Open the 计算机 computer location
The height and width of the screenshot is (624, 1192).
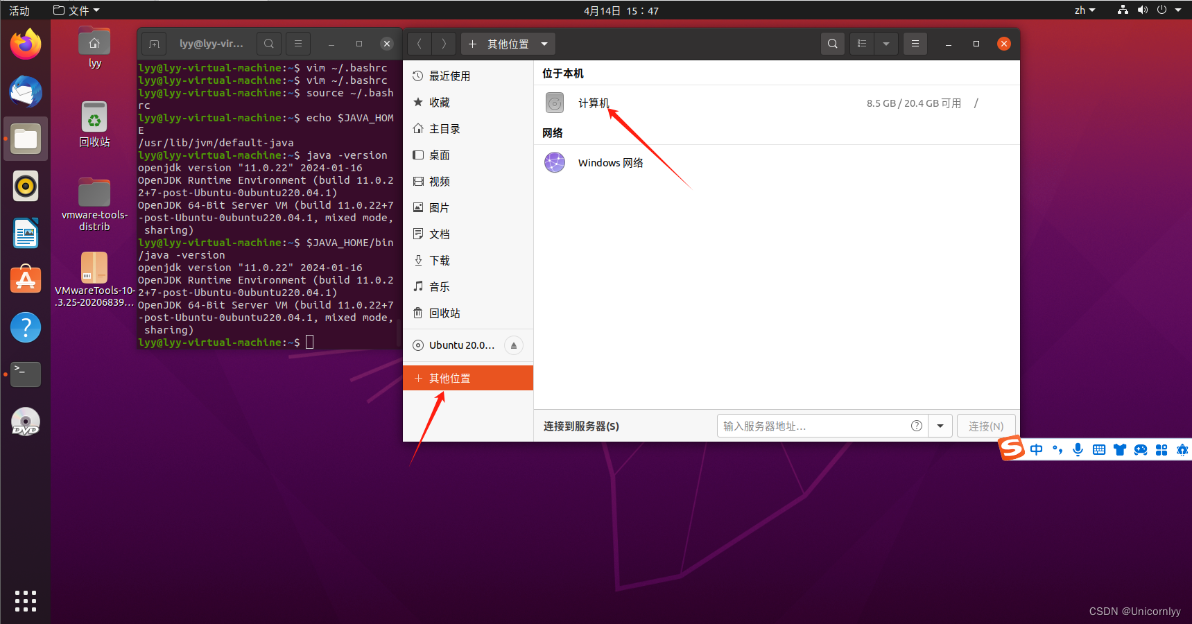[x=777, y=103]
